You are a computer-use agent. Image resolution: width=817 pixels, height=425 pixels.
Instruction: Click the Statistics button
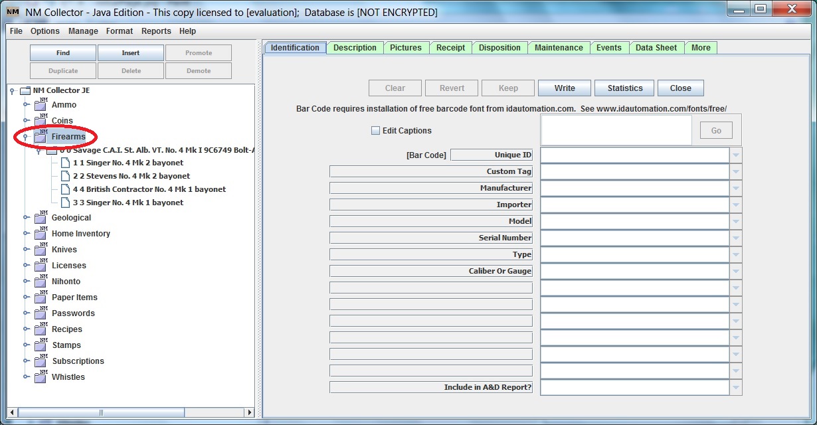coord(624,88)
